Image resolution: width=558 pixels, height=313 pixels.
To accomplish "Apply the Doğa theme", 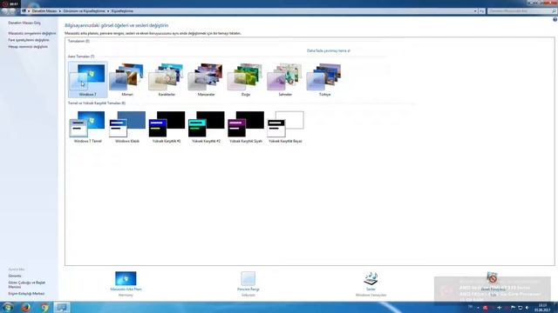I will [246, 79].
